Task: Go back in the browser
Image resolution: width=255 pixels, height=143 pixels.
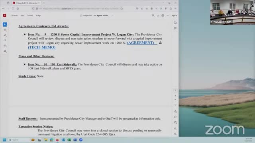Action: coord(4,8)
